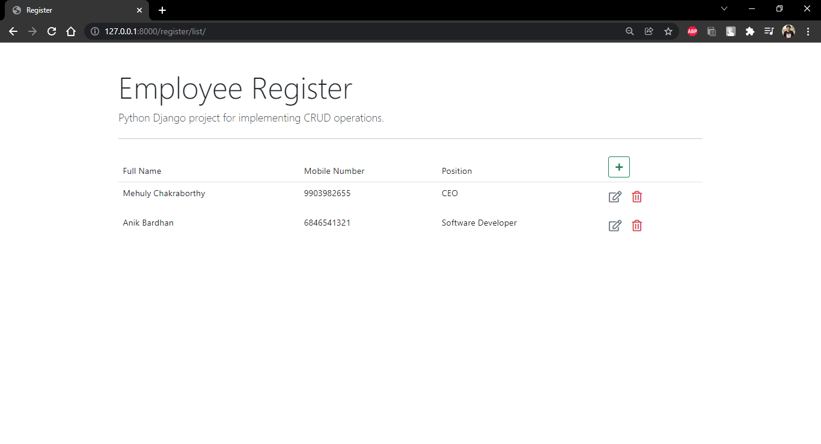The width and height of the screenshot is (821, 444).
Task: Edit Mehuly Chakraborthy's record
Action: (x=614, y=197)
